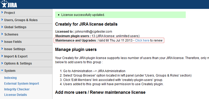Open the Global Settings heading
209x99 pixels.
coord(15,27)
